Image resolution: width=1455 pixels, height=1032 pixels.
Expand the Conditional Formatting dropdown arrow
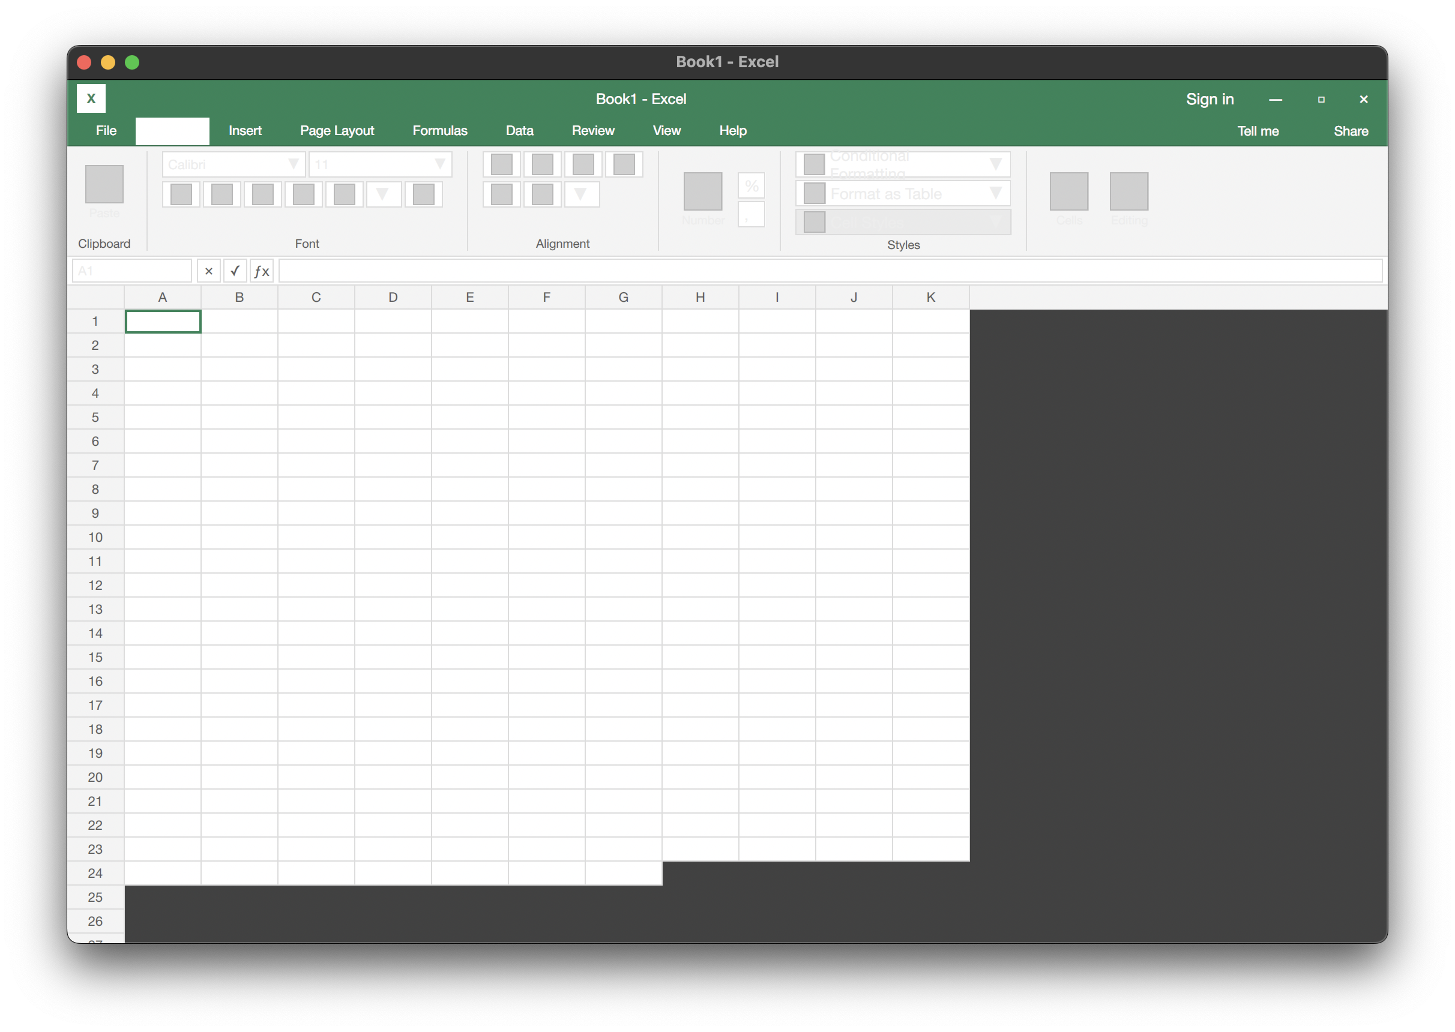pos(996,164)
